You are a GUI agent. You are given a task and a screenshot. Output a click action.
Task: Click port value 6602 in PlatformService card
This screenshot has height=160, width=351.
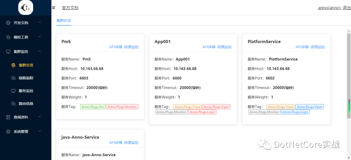[270, 78]
